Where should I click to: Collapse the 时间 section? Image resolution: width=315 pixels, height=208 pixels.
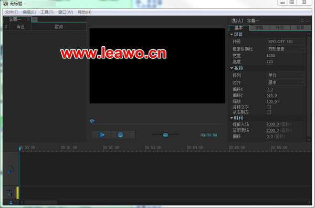(x=232, y=118)
